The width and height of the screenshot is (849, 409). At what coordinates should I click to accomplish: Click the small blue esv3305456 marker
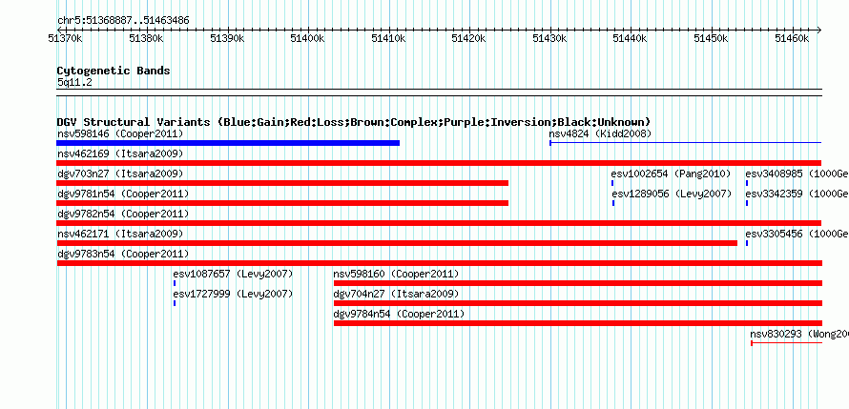(x=747, y=243)
